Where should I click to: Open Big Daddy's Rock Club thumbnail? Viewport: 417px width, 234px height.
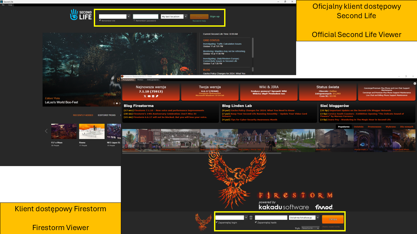[x=257, y=140]
